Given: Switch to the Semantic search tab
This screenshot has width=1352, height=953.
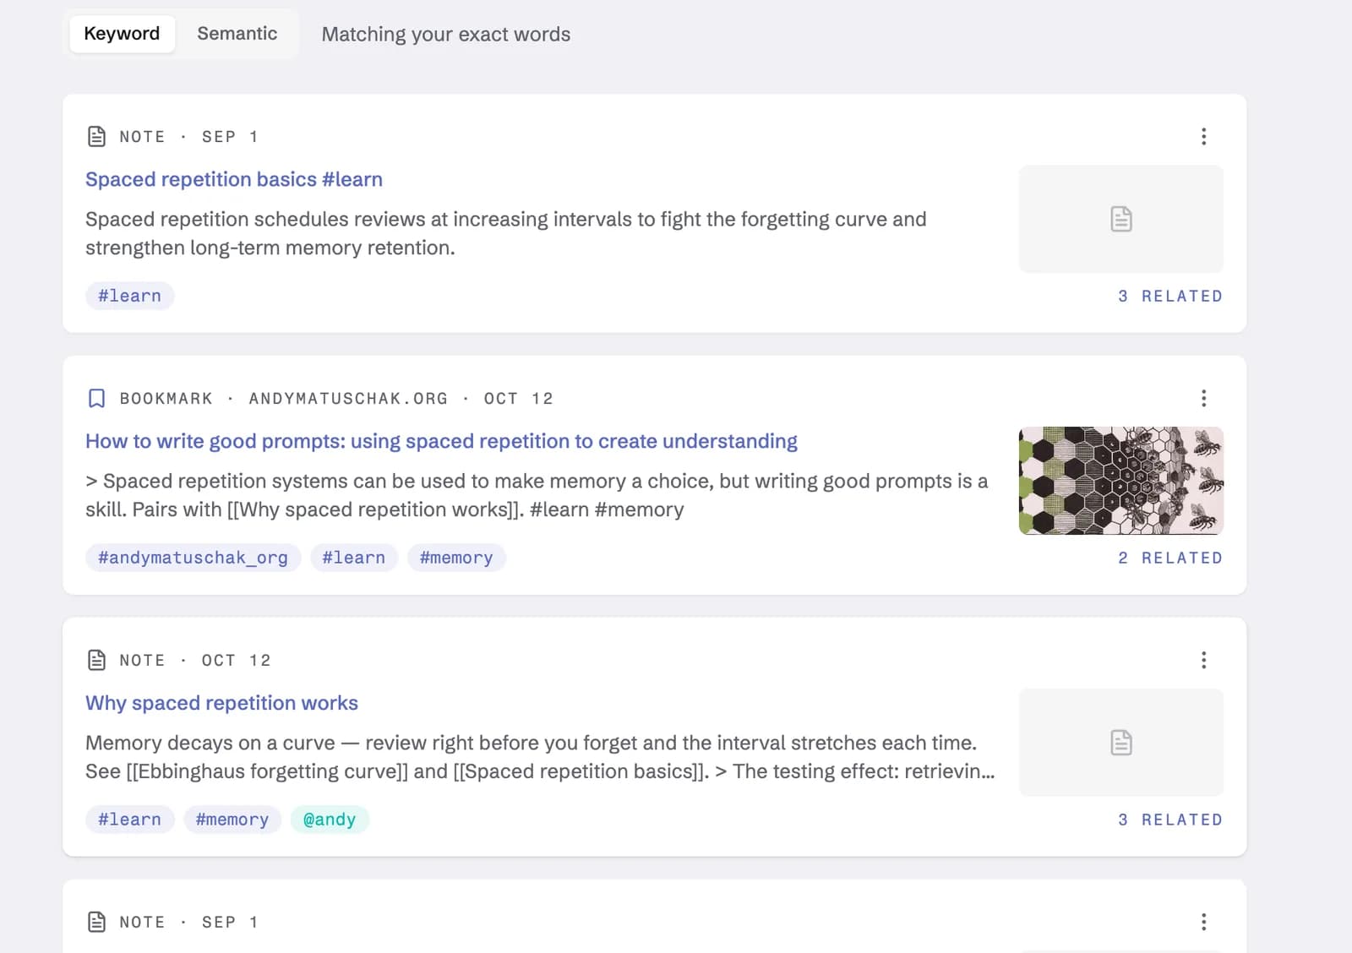Looking at the screenshot, I should [x=237, y=34].
